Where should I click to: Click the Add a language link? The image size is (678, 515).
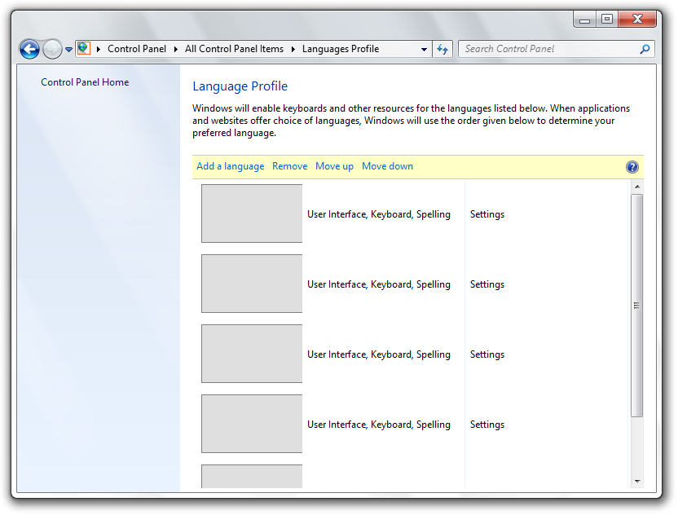230,166
